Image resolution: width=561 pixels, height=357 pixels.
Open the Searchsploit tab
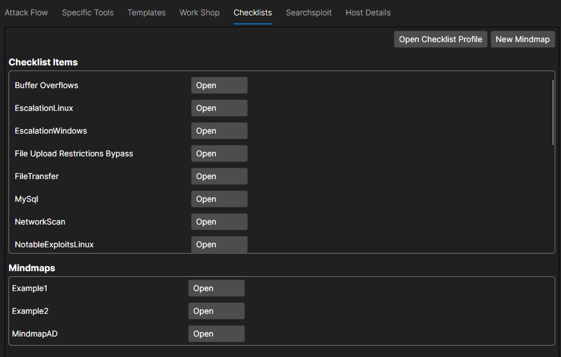(x=309, y=13)
